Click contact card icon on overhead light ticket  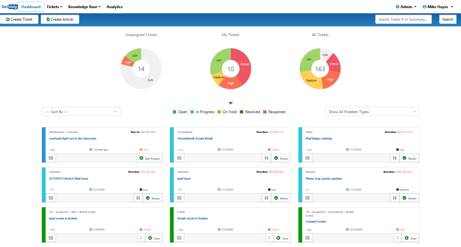point(51,158)
